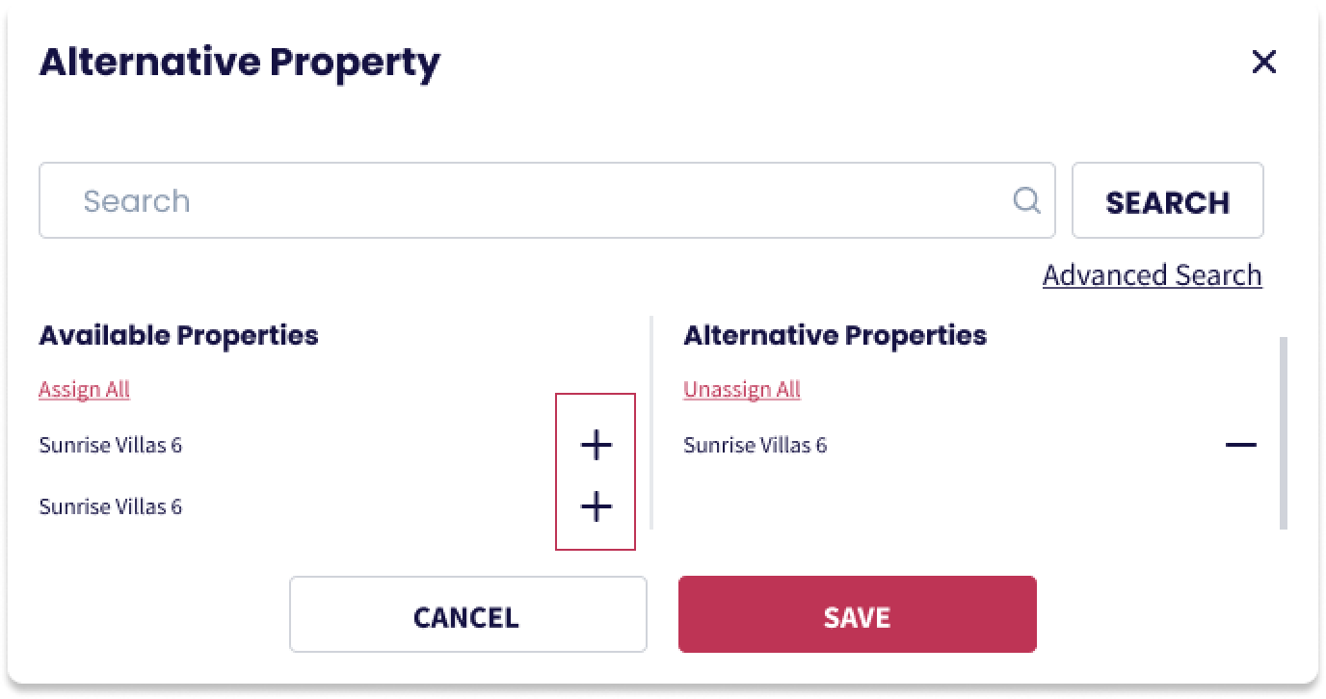
Task: Add the bottom Sunrise Villas 6 property
Action: click(597, 506)
